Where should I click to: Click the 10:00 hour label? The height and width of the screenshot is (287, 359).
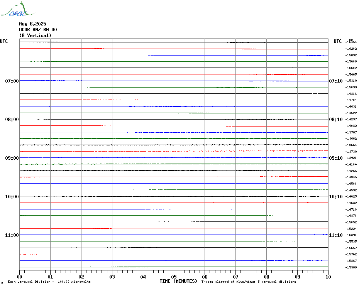[12, 197]
